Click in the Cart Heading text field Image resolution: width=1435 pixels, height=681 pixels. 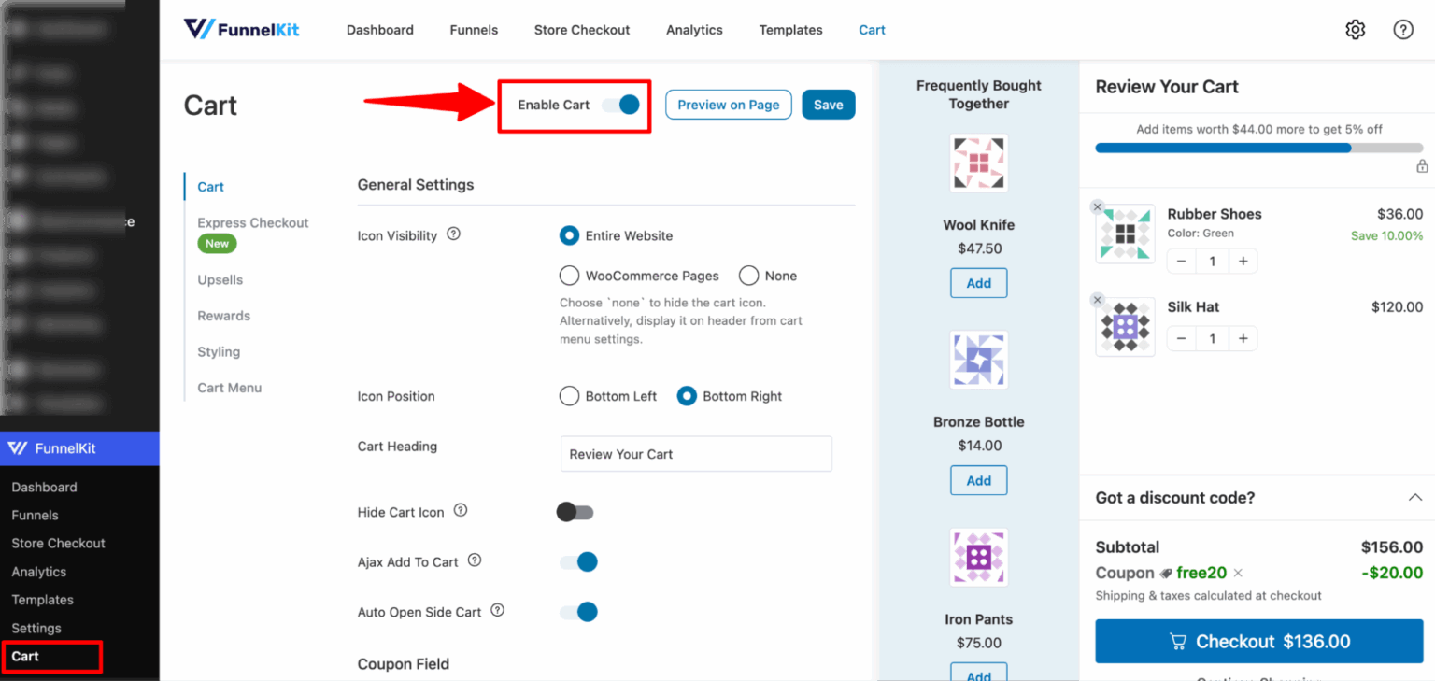pos(695,454)
